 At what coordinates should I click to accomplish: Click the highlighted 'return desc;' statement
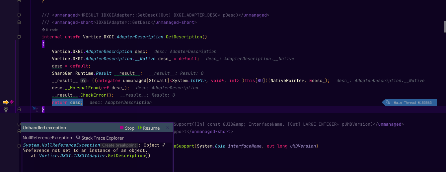coord(66,103)
